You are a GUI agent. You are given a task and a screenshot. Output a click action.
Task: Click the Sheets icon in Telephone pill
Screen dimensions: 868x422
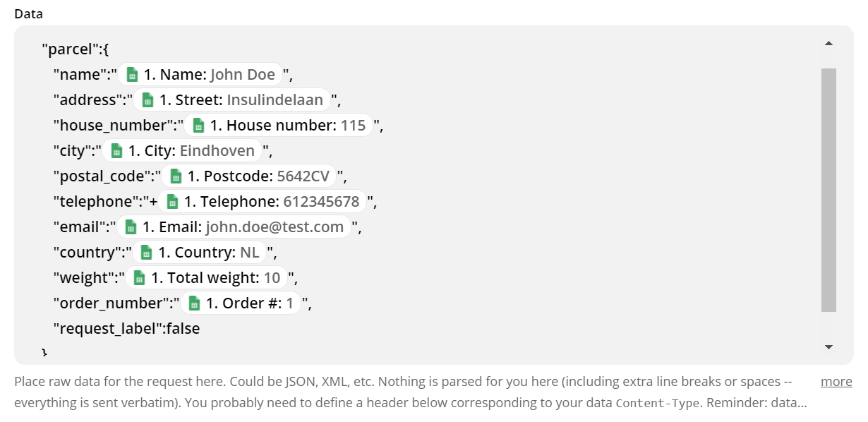[x=172, y=202]
